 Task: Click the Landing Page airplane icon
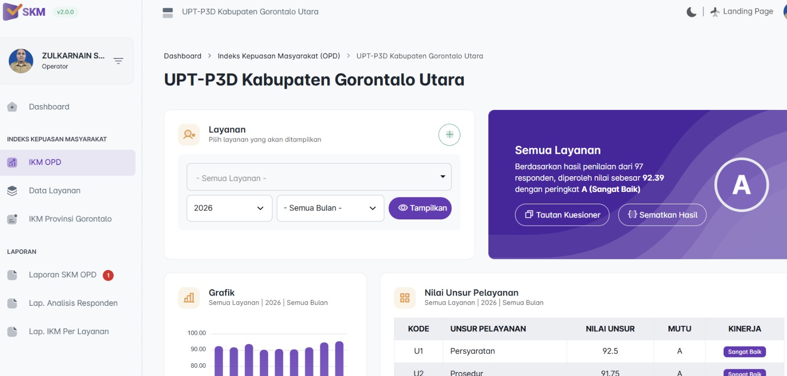tap(715, 12)
